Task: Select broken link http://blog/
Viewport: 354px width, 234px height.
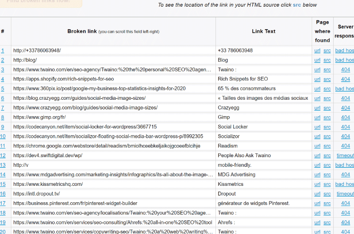Action: pyautogui.click(x=25, y=60)
